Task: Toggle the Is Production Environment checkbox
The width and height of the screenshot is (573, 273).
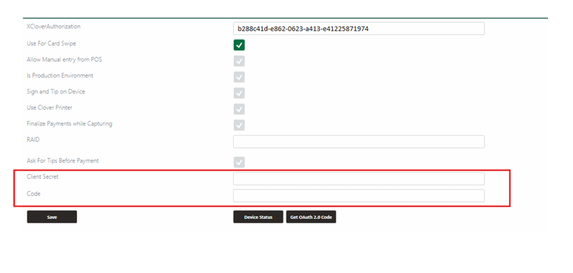Action: 239,77
